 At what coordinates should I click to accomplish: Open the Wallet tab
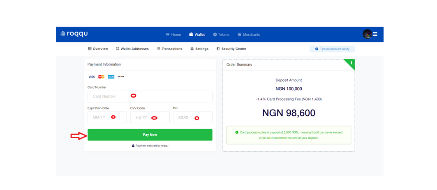(197, 34)
